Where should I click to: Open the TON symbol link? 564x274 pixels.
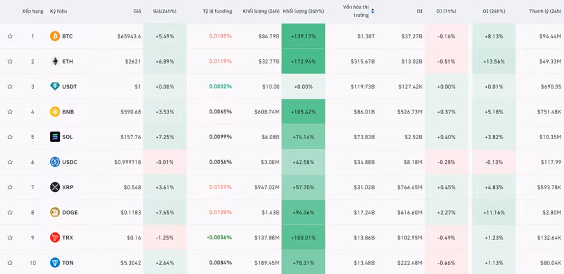[68, 262]
